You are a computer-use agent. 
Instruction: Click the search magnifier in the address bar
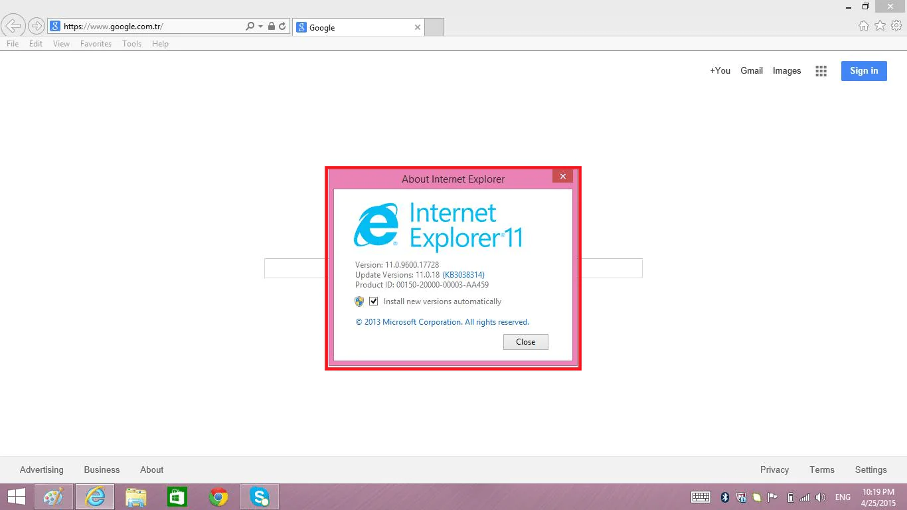(x=251, y=26)
